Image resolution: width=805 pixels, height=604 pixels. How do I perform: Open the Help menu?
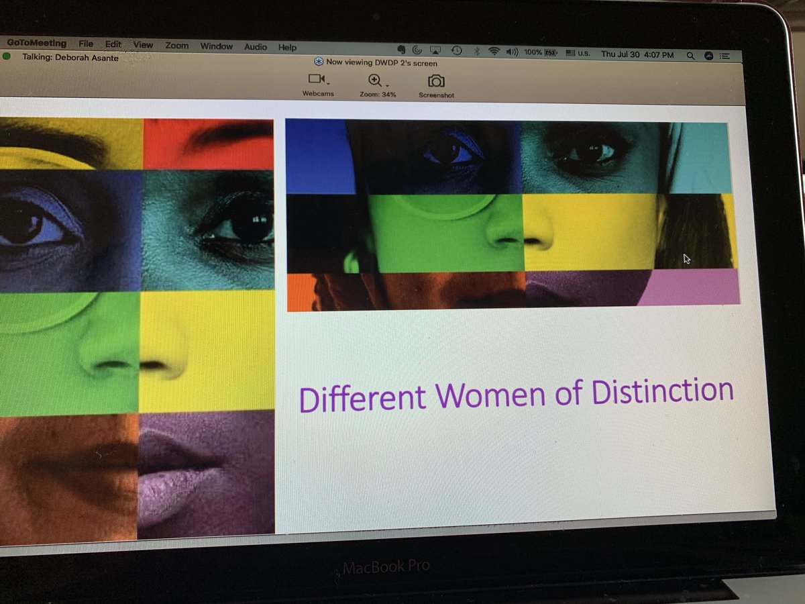click(x=287, y=48)
